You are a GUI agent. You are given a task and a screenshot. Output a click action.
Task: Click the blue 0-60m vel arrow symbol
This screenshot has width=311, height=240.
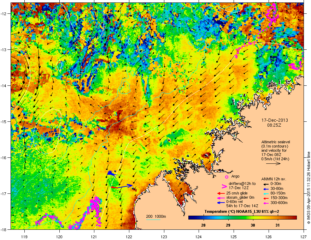point(221,202)
